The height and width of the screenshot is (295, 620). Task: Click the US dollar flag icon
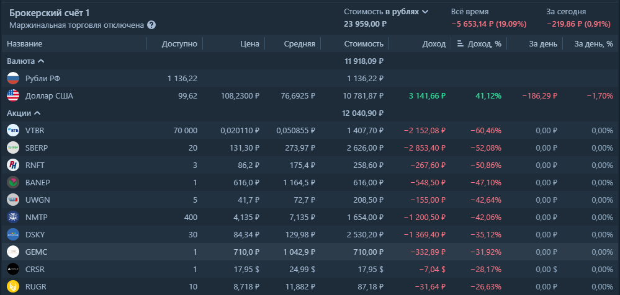coord(13,96)
